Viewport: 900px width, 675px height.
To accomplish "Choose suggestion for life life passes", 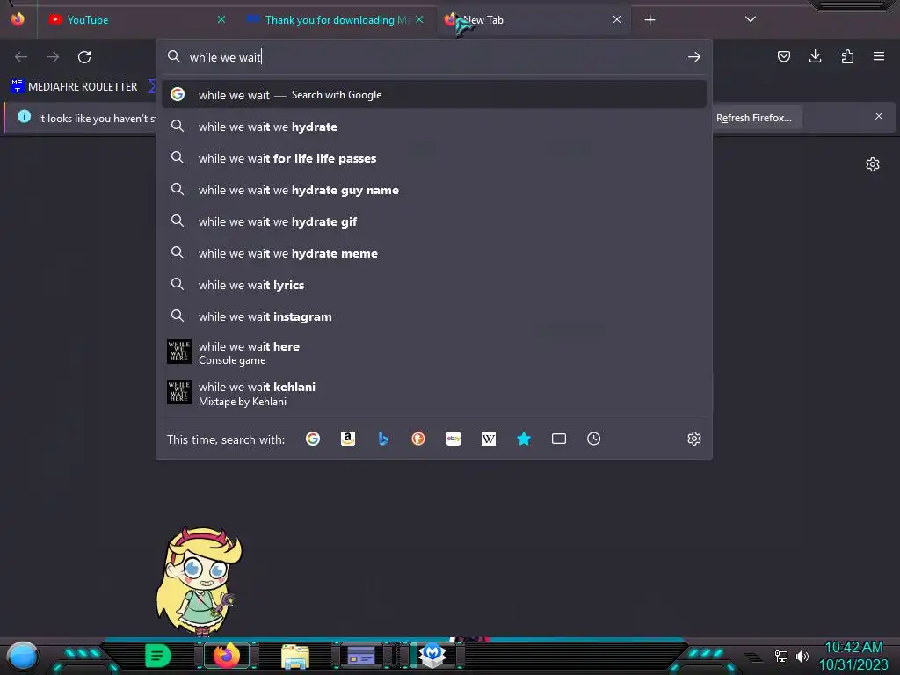I will (x=434, y=158).
